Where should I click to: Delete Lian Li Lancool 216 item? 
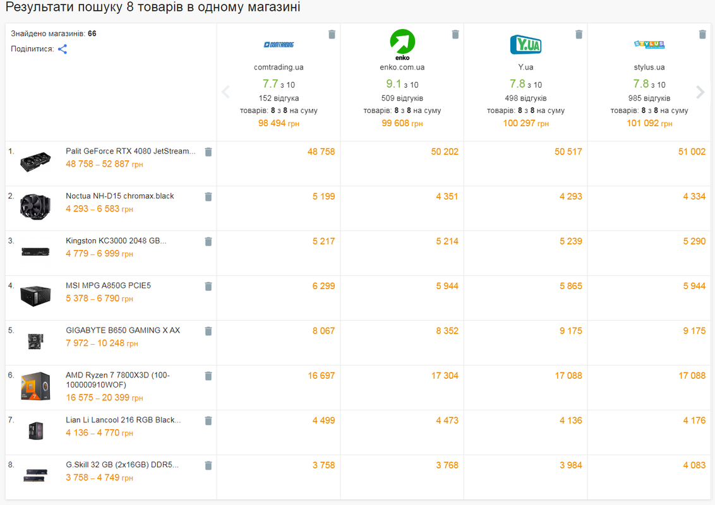tap(208, 420)
